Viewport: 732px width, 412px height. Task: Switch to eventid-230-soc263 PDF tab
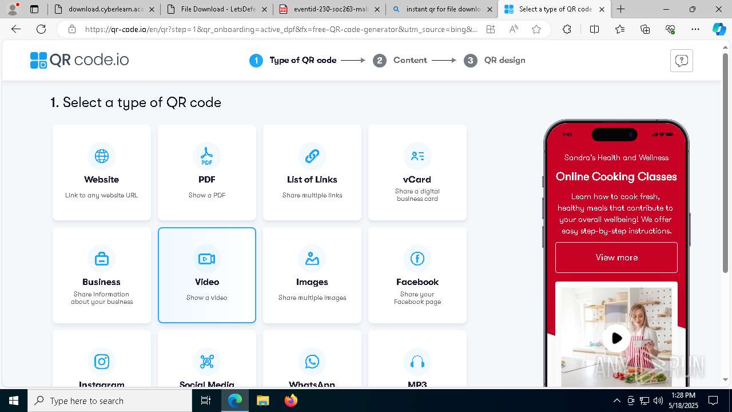click(x=329, y=9)
